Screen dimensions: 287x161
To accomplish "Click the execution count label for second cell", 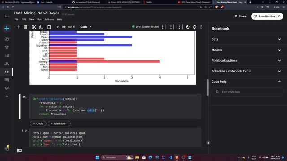I will pyautogui.click(x=25, y=131).
